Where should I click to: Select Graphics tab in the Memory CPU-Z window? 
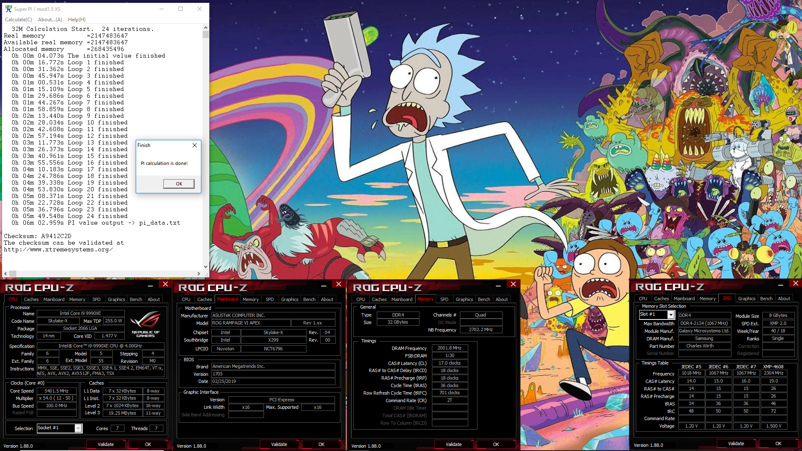[464, 299]
